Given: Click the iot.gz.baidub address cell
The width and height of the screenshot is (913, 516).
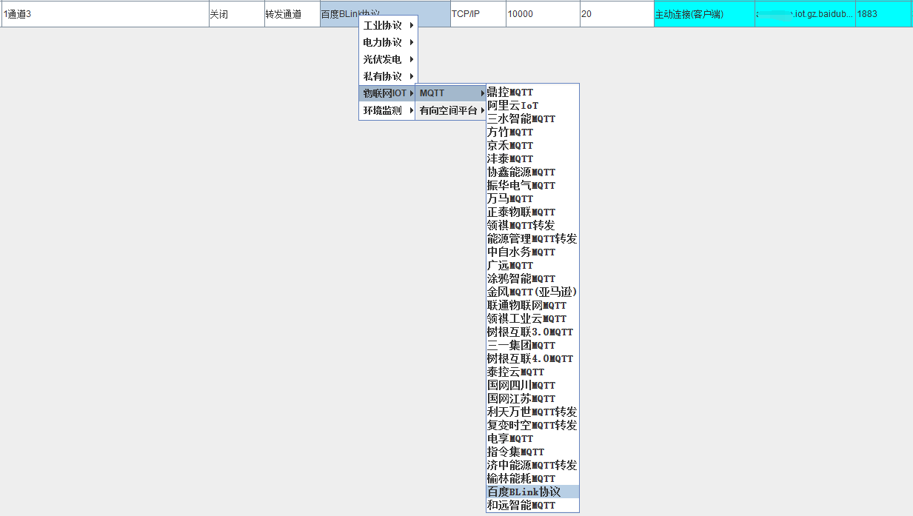Looking at the screenshot, I should (x=805, y=14).
